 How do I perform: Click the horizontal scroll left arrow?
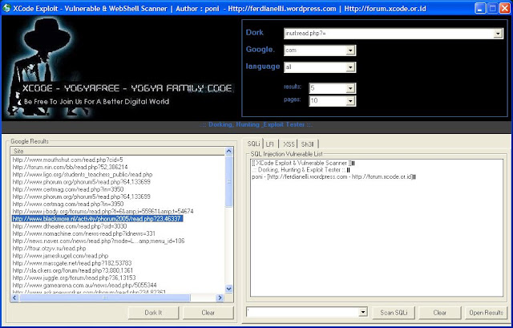pyautogui.click(x=14, y=298)
